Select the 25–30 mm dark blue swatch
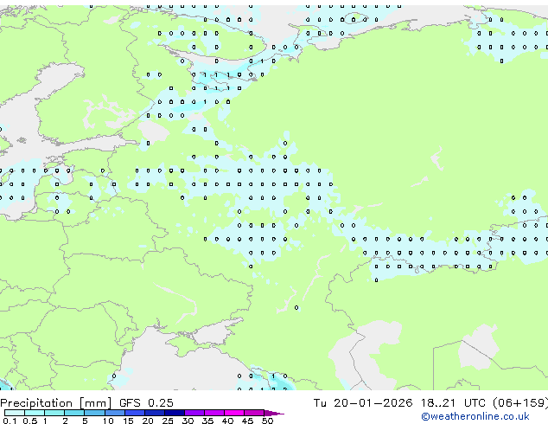This screenshot has height=424, width=548. (175, 413)
